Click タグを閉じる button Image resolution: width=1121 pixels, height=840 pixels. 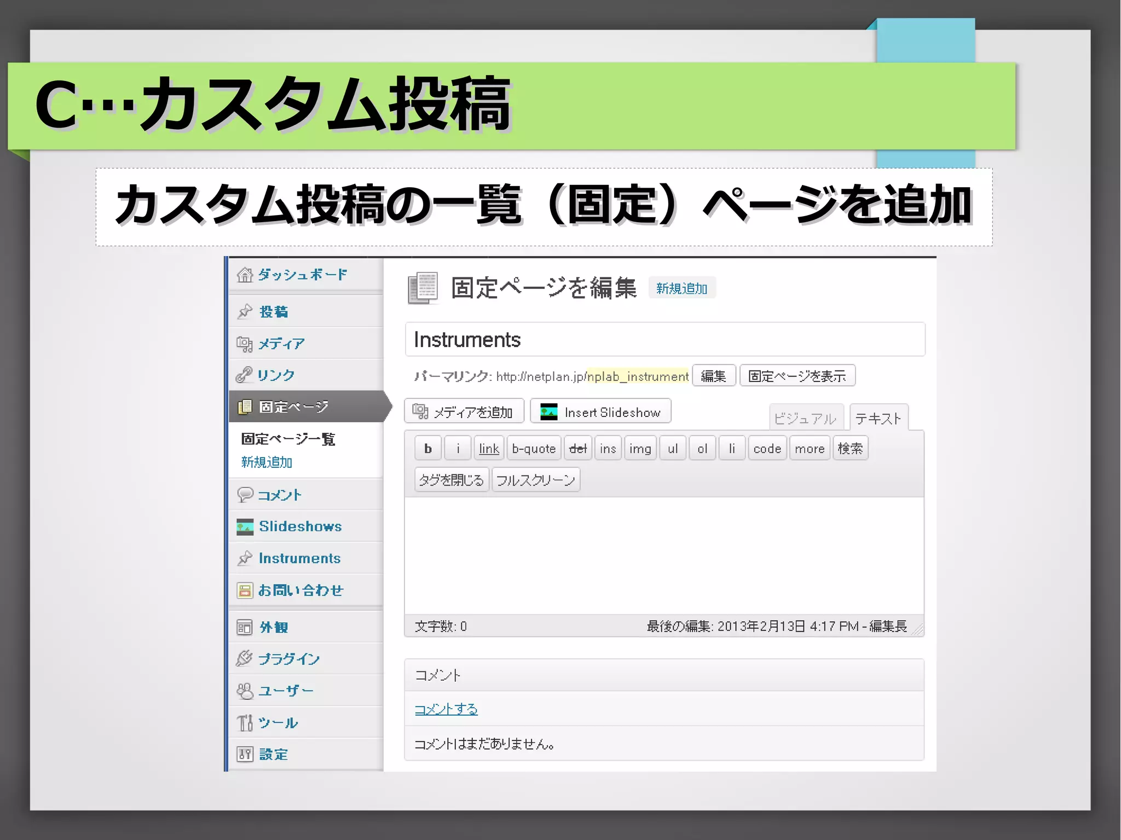coord(452,480)
